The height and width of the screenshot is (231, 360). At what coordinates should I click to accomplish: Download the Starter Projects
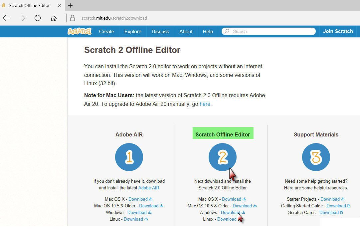(x=330, y=199)
